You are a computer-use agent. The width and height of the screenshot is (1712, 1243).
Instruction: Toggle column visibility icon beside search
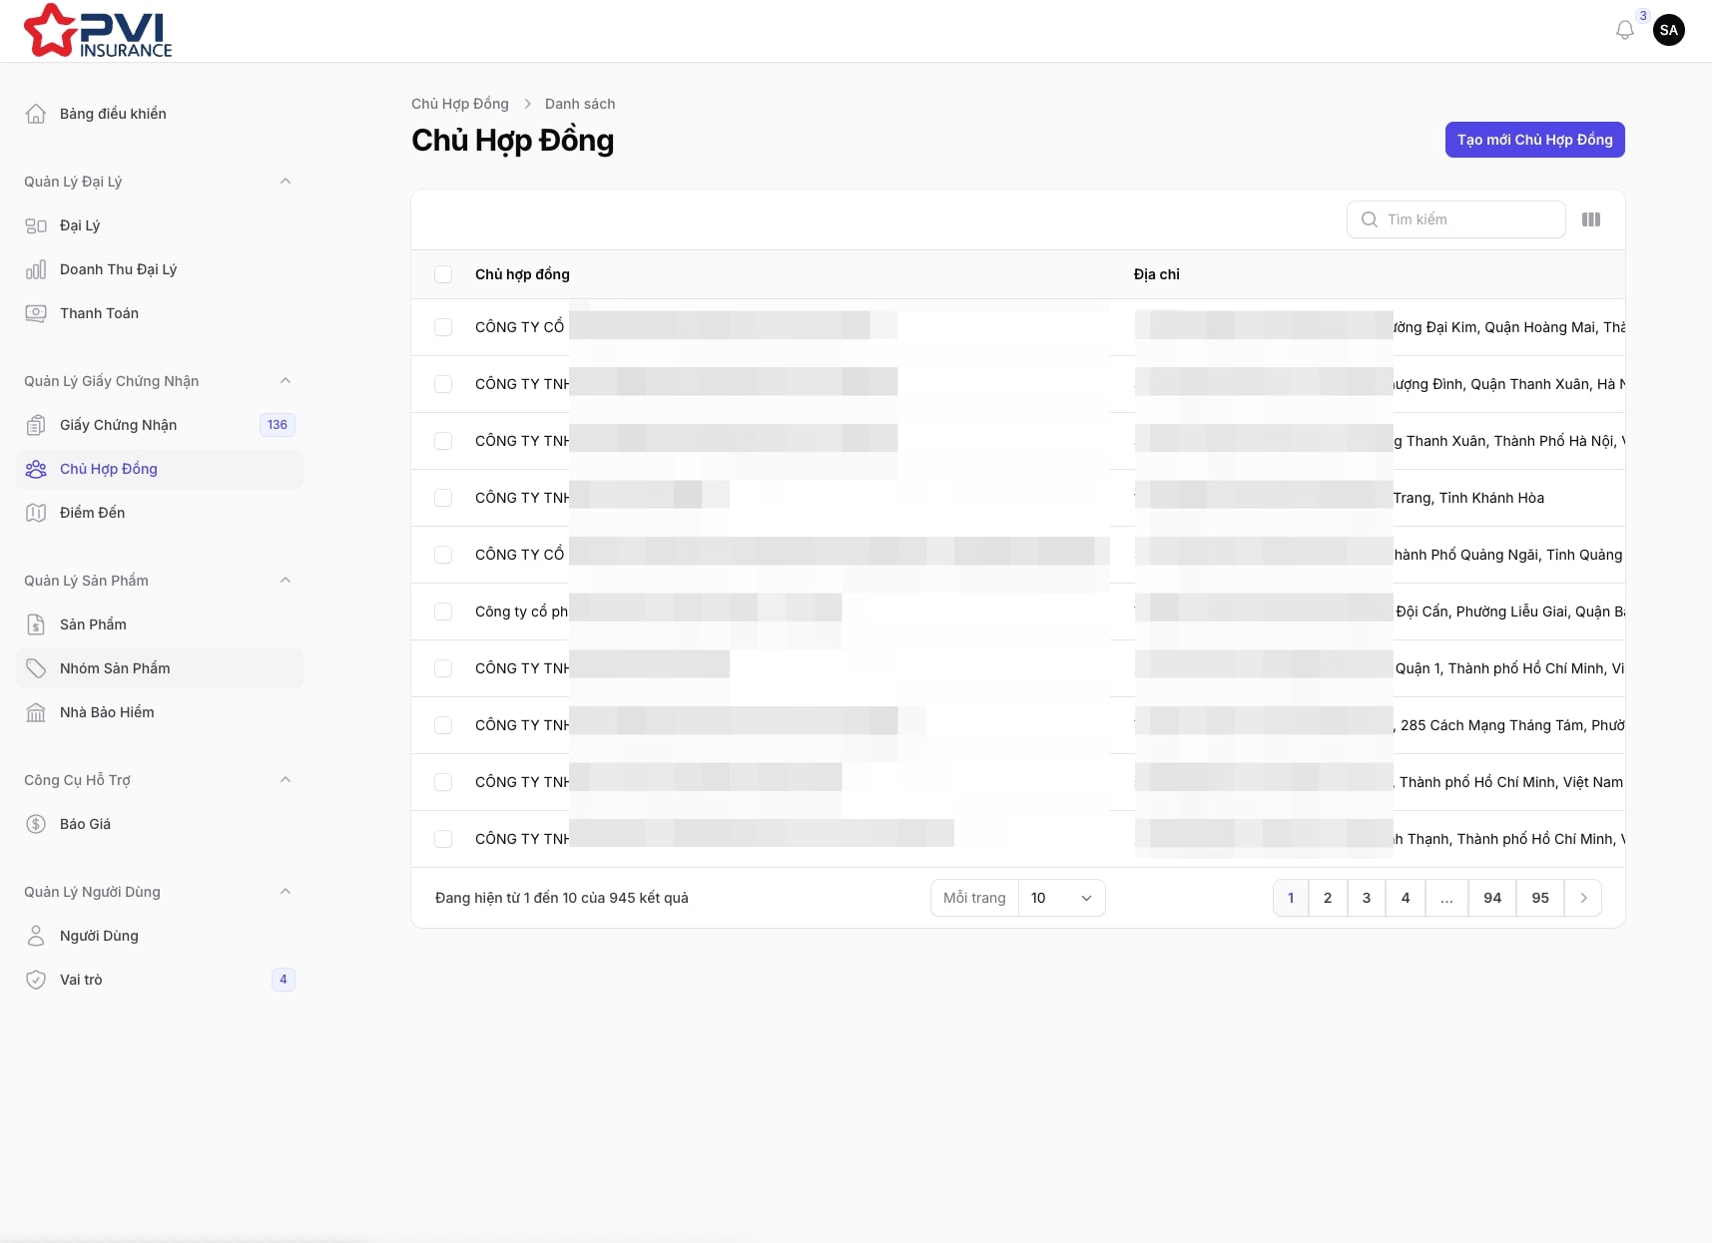tap(1590, 219)
